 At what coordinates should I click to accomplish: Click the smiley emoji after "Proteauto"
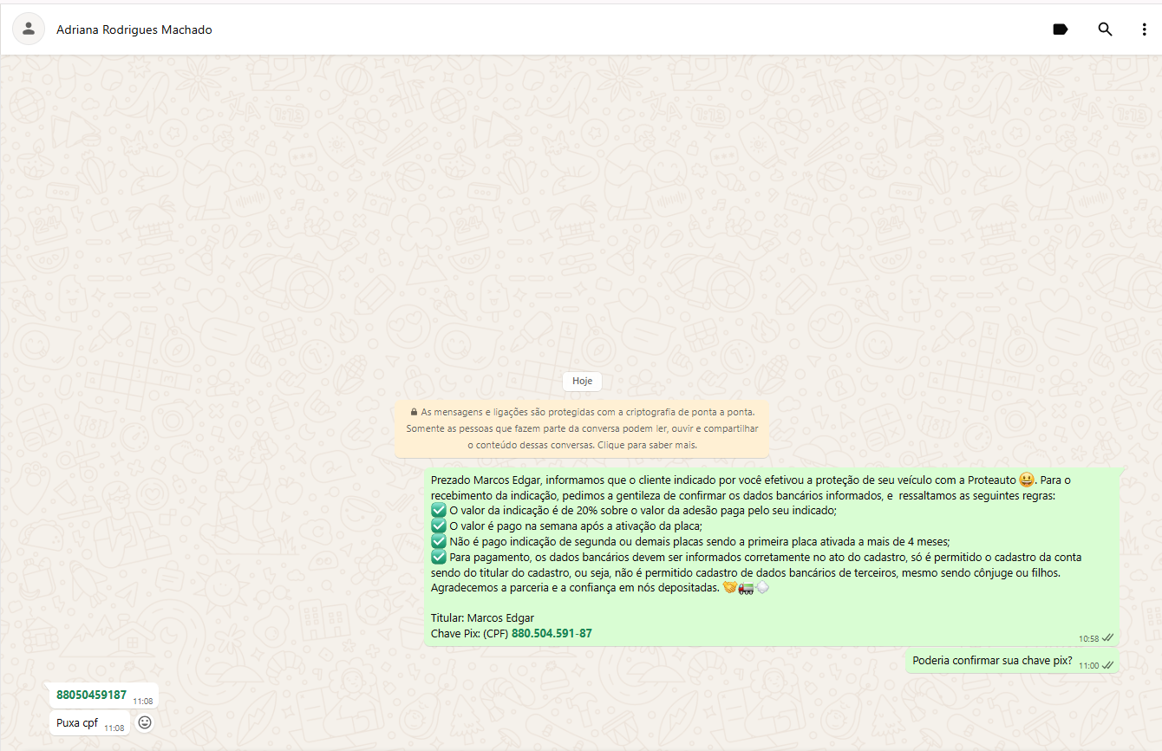pyautogui.click(x=1026, y=480)
